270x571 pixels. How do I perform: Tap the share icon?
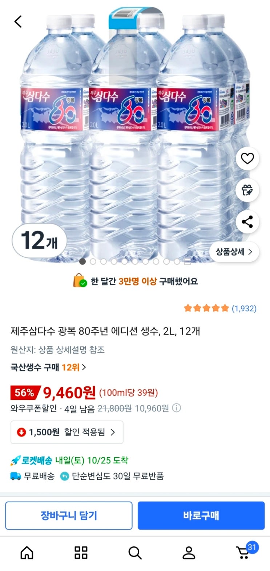point(247,222)
